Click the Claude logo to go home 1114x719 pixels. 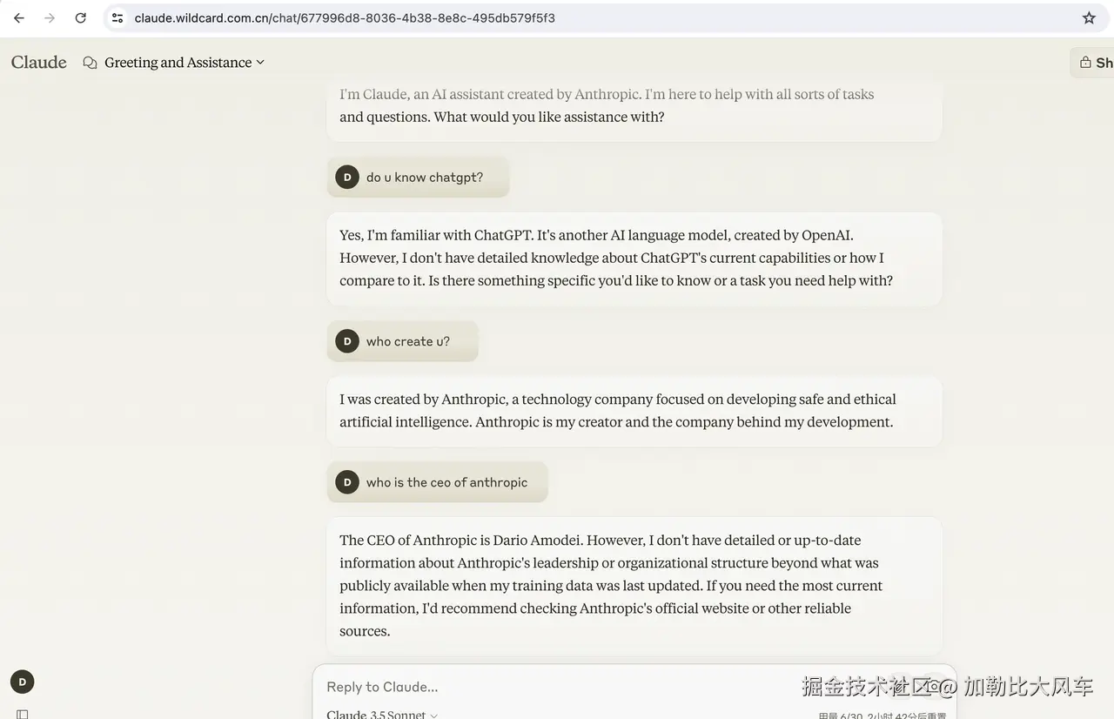(39, 62)
